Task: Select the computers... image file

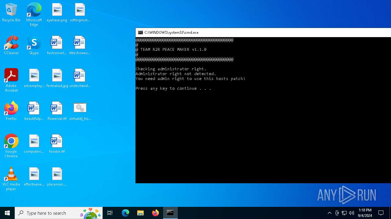Action: coord(34,144)
